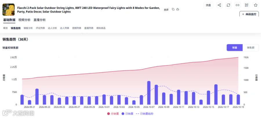This screenshot has height=118, width=261.
Task: Click the 销售趋势（30天） heading
Action: click(x=15, y=39)
